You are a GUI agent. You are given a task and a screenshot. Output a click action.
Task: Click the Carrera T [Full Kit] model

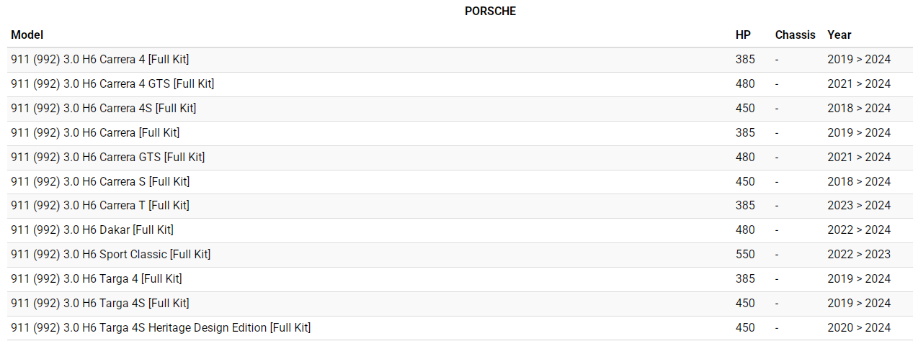coord(100,205)
